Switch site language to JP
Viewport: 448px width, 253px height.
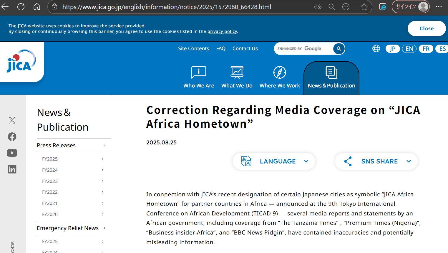393,49
